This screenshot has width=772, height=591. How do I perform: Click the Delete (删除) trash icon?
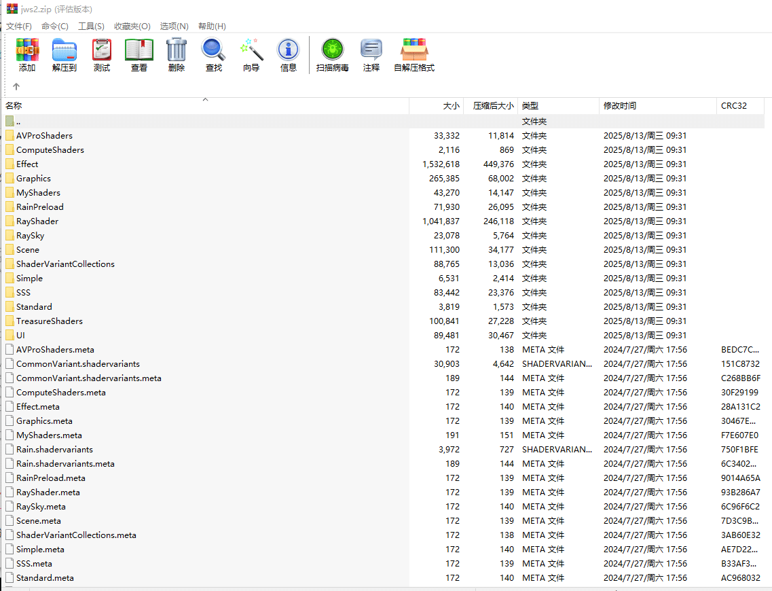click(x=177, y=51)
